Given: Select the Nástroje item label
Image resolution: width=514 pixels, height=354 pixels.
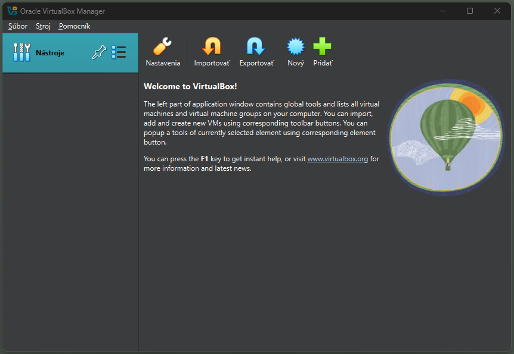Looking at the screenshot, I should pyautogui.click(x=50, y=53).
